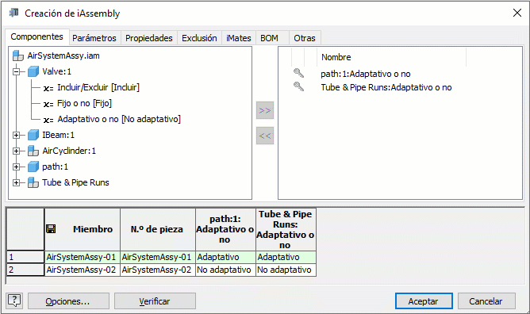Click the N.º de pieza column header
The image size is (530, 314).
(x=158, y=229)
